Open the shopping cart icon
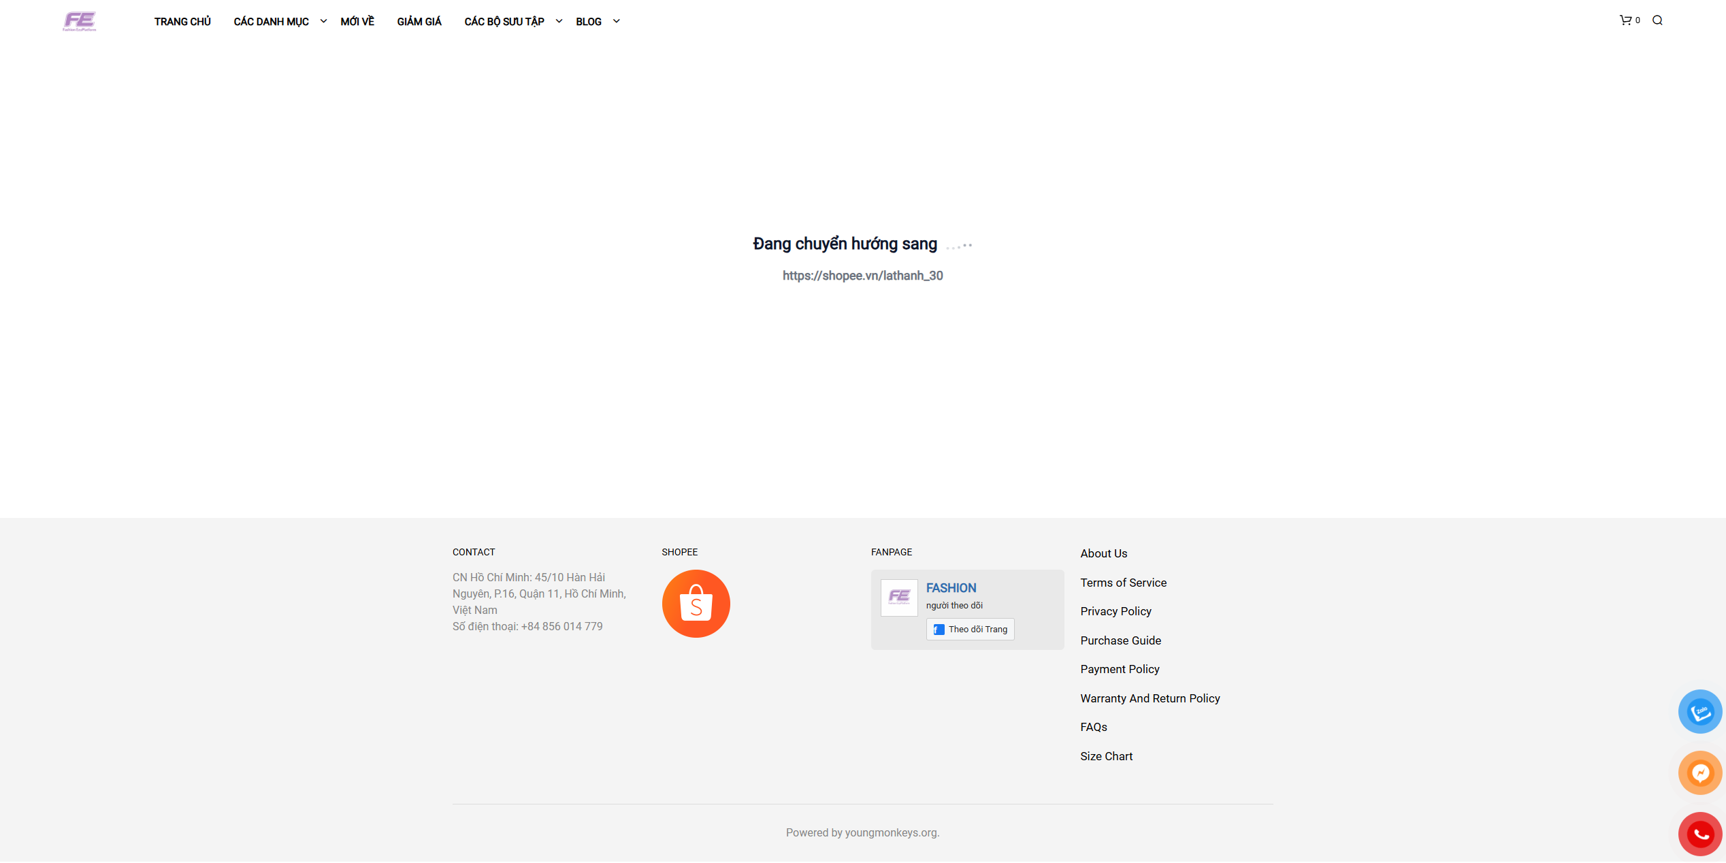Image resolution: width=1726 pixels, height=863 pixels. [x=1625, y=20]
